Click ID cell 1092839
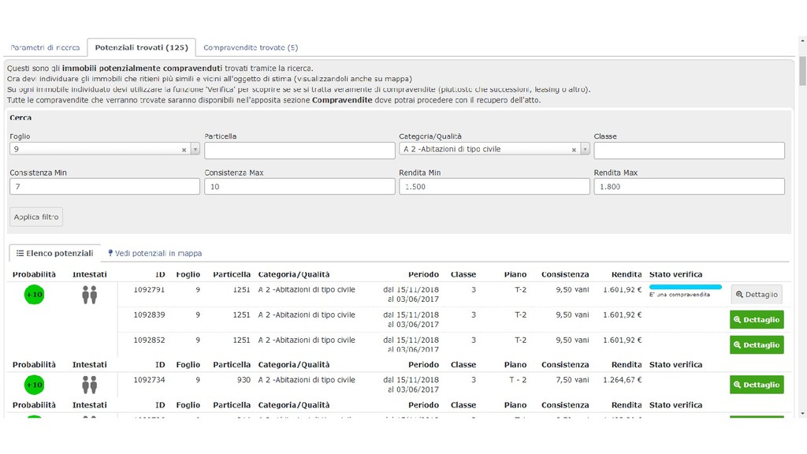 click(149, 315)
